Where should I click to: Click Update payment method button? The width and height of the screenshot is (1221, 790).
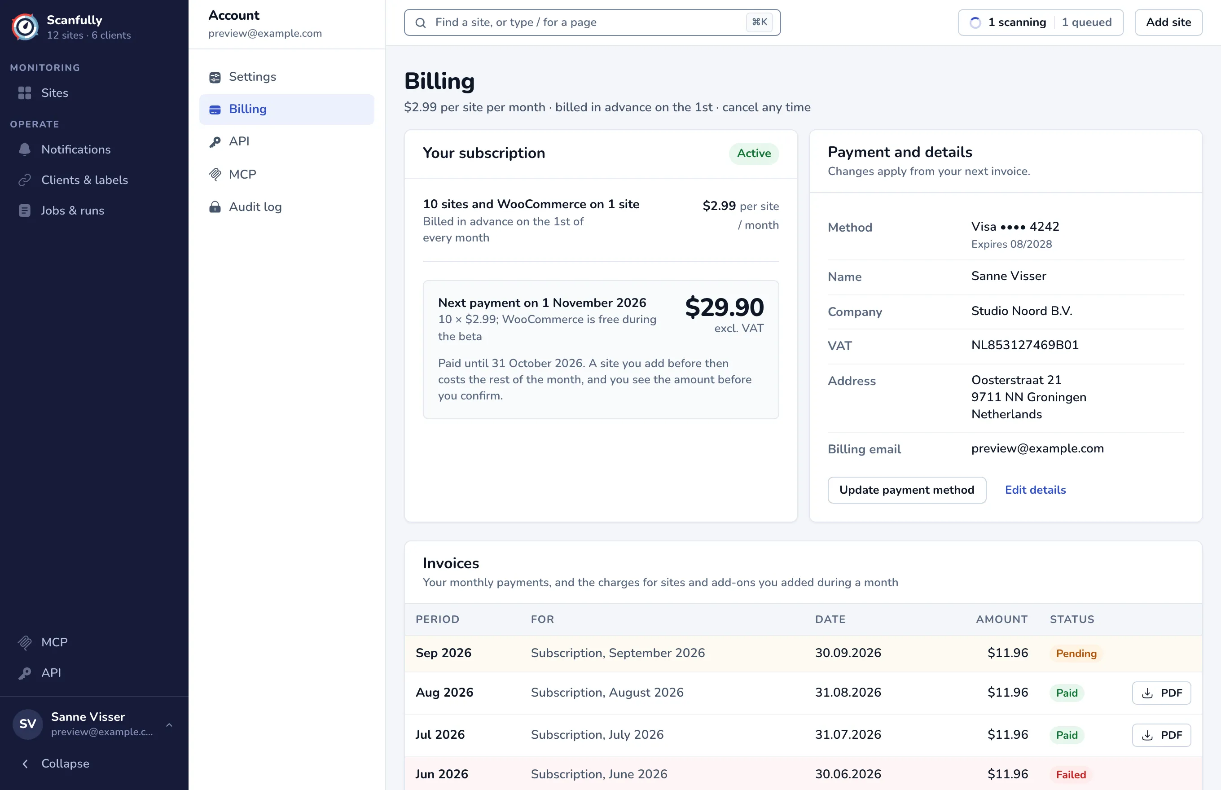(906, 490)
